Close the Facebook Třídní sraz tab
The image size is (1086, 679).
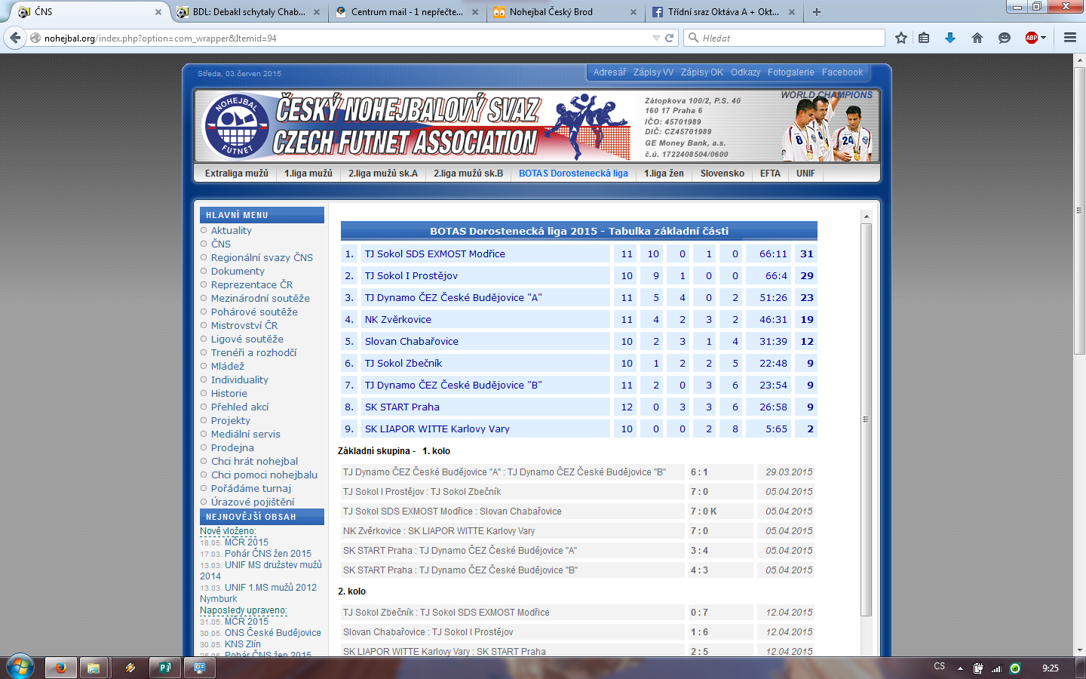[x=792, y=12]
